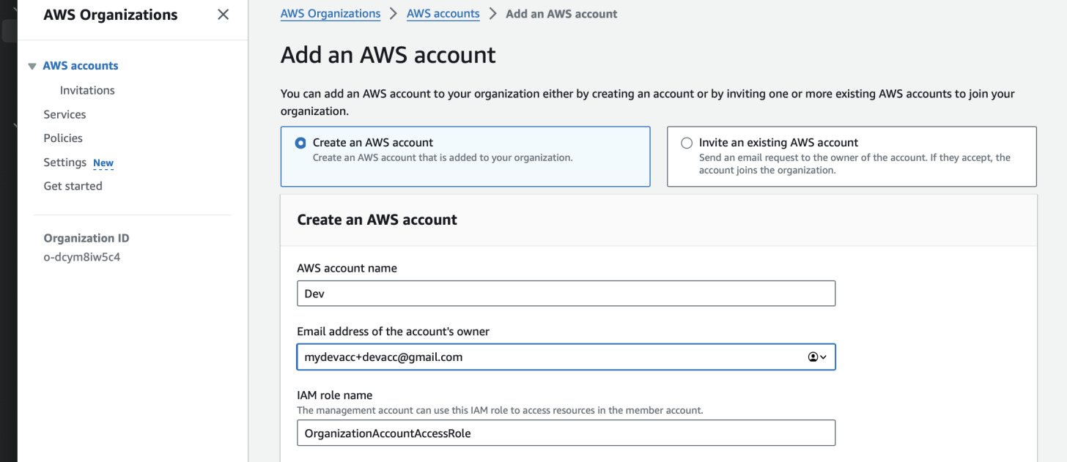
Task: Close the AWS Organizations navigation panel
Action: pyautogui.click(x=223, y=14)
